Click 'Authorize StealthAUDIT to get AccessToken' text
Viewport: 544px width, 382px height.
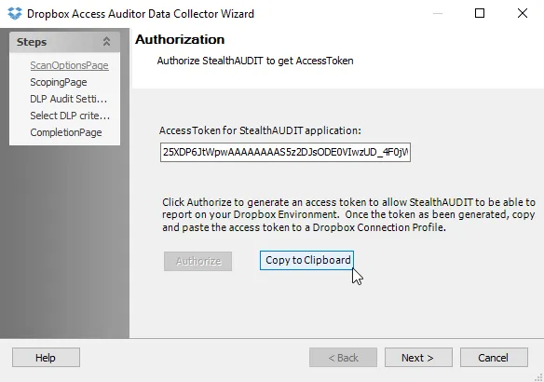255,61
